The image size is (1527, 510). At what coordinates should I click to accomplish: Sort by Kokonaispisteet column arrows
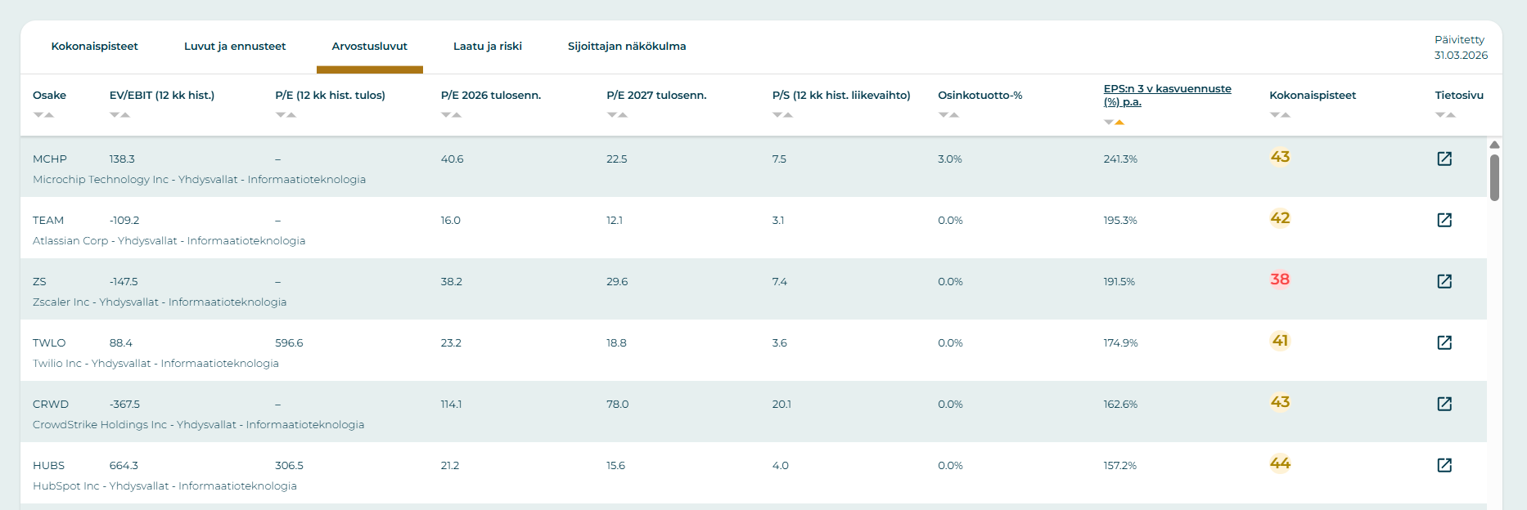click(x=1280, y=115)
